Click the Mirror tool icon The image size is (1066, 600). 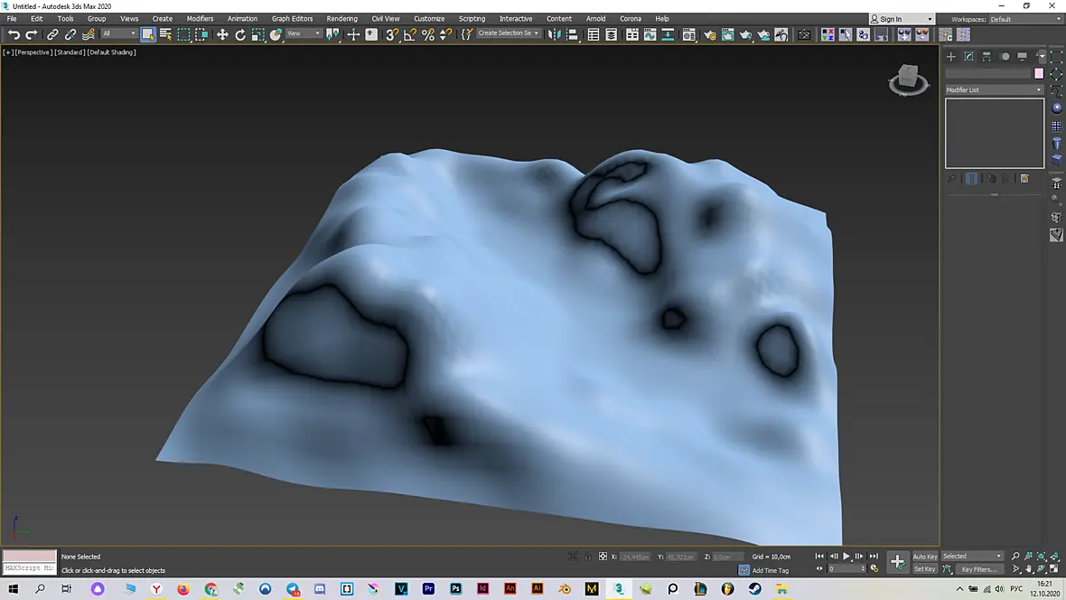coord(554,34)
